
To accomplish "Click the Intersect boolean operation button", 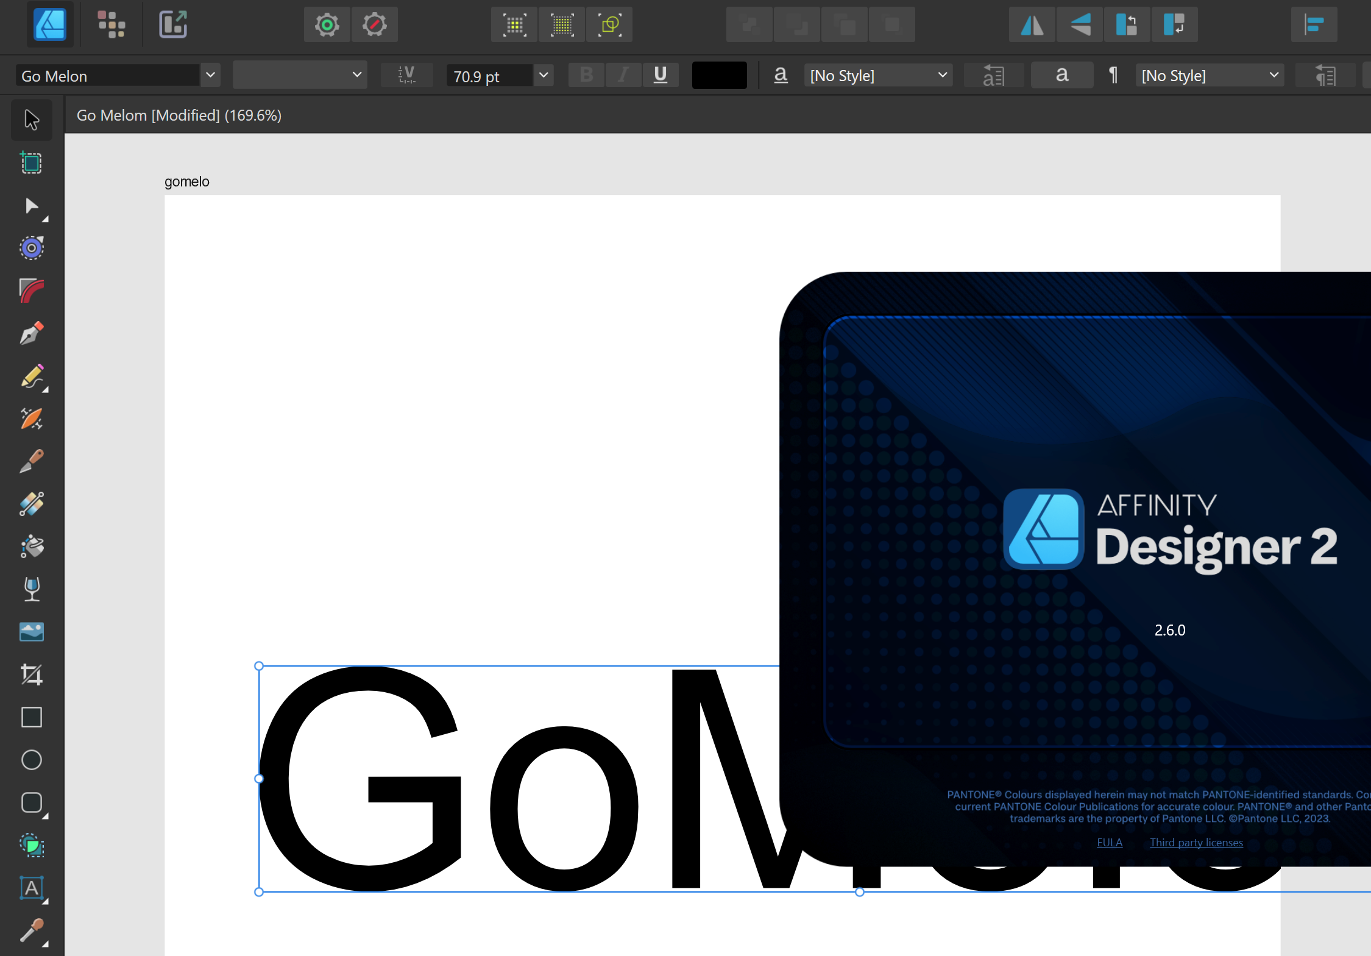I will pos(845,25).
